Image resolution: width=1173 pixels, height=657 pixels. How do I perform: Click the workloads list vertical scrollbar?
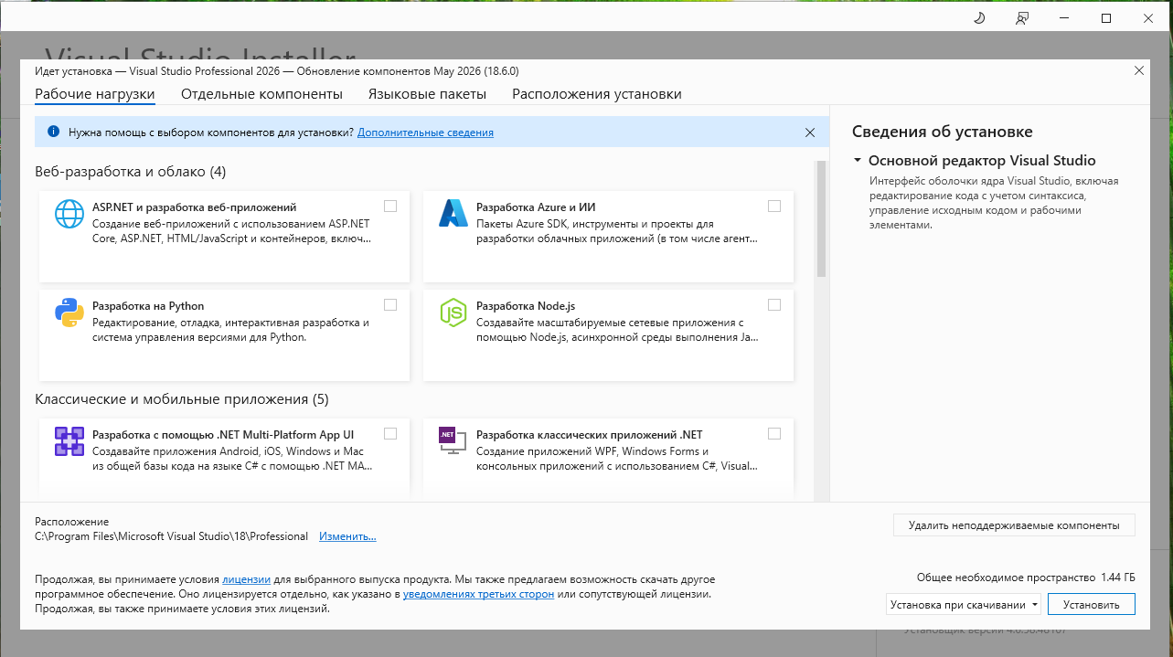point(821,220)
